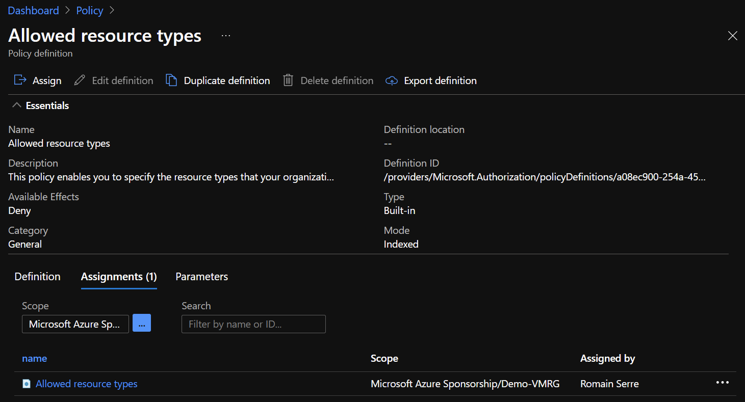745x402 pixels.
Task: Open the ellipsis menu next to the page title
Action: (226, 36)
